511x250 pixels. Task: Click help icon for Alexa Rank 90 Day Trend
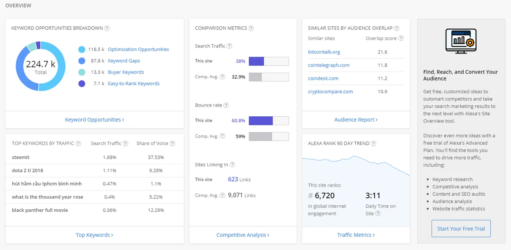(x=374, y=144)
